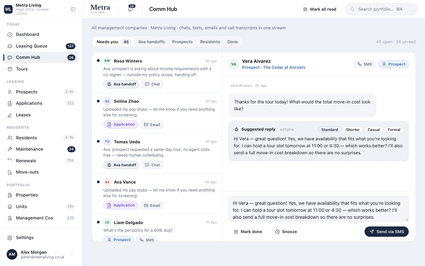
Task: Open Prospect · The Cedar at Ancoats link
Action: 274,67
